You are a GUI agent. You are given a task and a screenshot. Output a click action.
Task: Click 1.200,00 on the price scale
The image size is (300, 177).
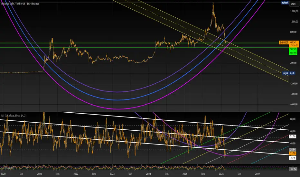click(294, 11)
